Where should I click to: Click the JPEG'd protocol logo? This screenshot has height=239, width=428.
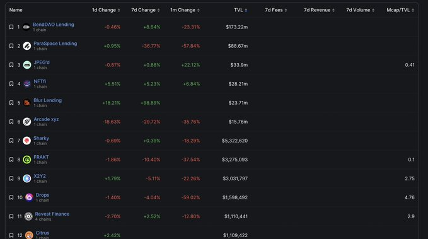[x=27, y=65]
